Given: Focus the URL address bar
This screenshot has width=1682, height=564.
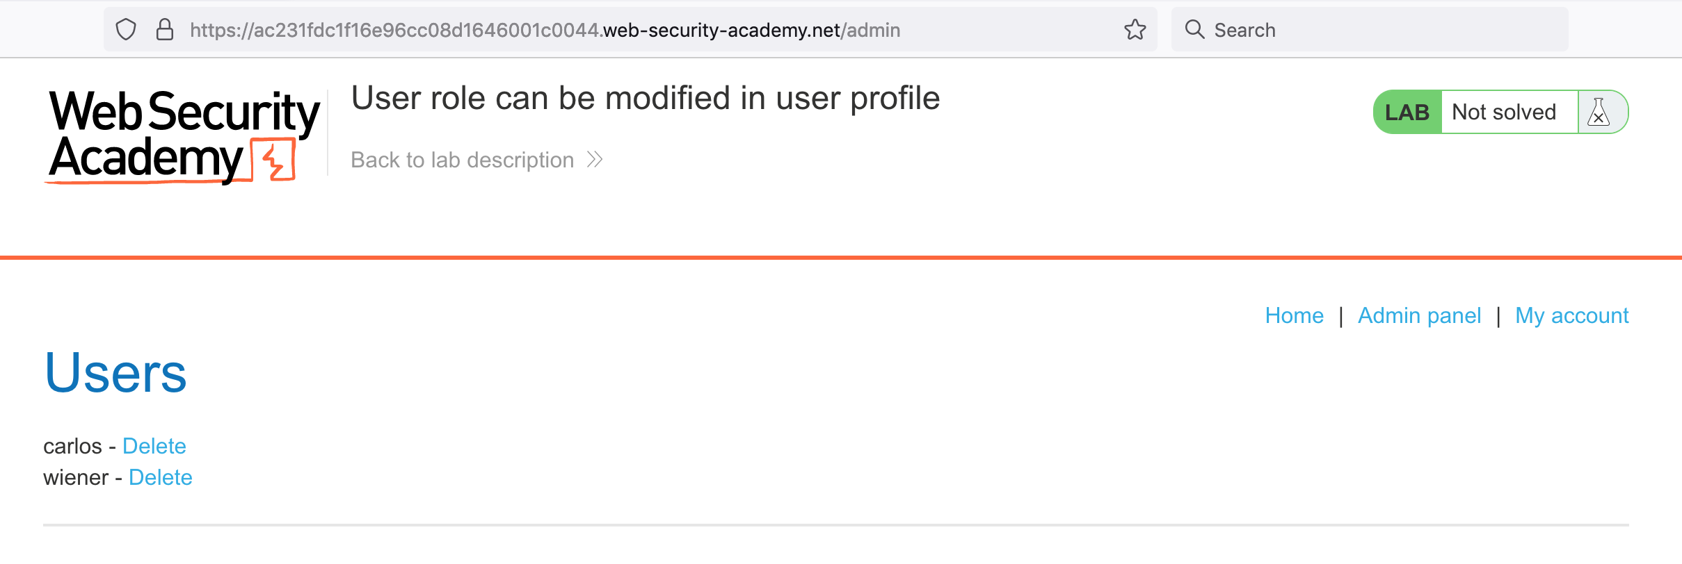Looking at the screenshot, I should pyautogui.click(x=626, y=30).
